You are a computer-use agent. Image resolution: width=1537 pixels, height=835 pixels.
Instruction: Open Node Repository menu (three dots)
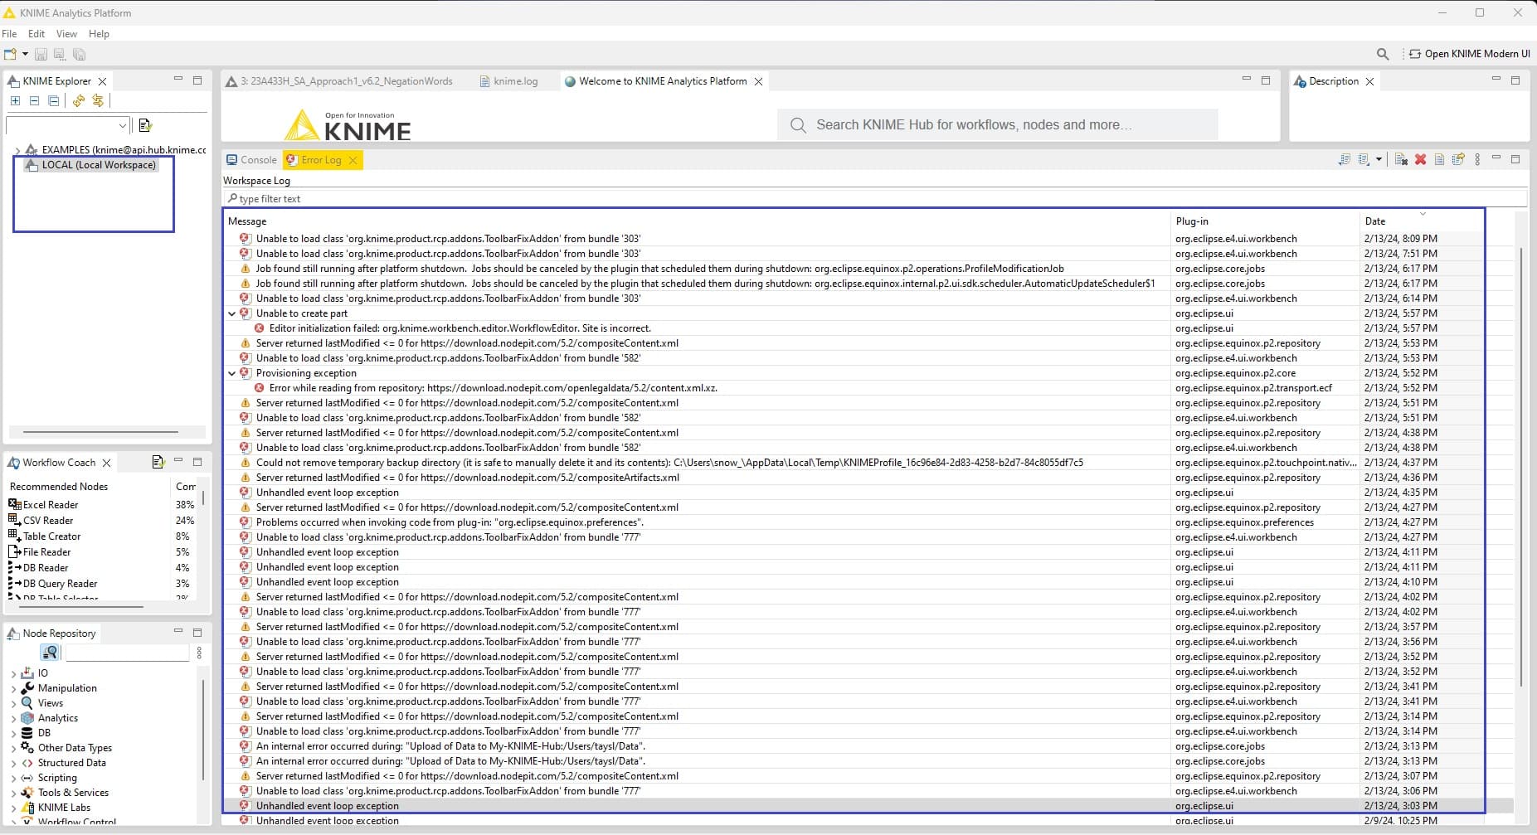tap(199, 653)
